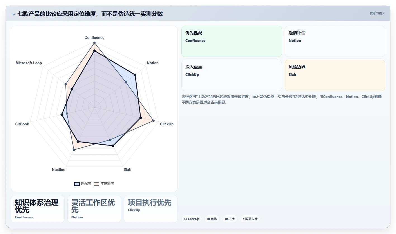
Task: Click the Confluence axis label on the radar
Action: (94, 37)
